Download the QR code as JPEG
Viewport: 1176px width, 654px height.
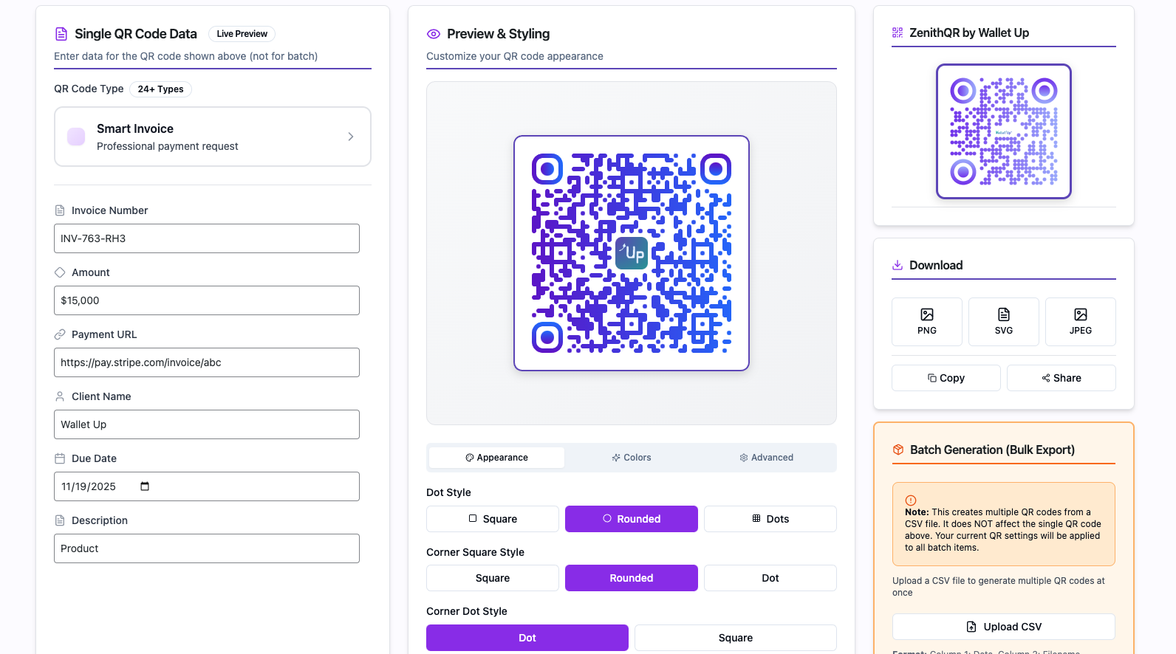(x=1081, y=322)
